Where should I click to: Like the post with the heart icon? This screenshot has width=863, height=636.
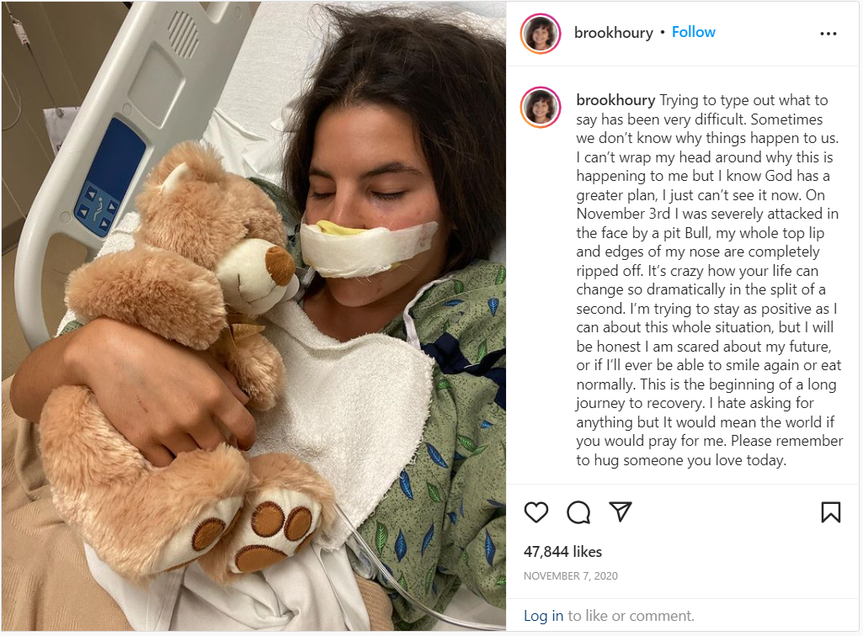point(535,512)
